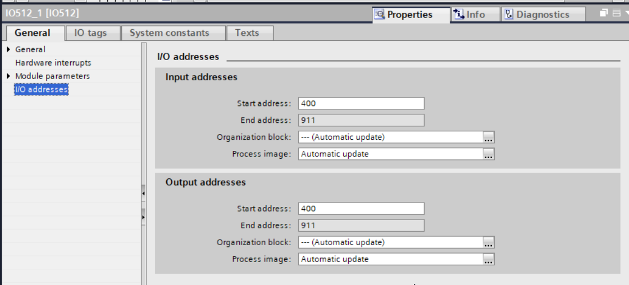The width and height of the screenshot is (629, 285).
Task: Collapse navigation pane with left splitter arrow
Action: (143, 194)
